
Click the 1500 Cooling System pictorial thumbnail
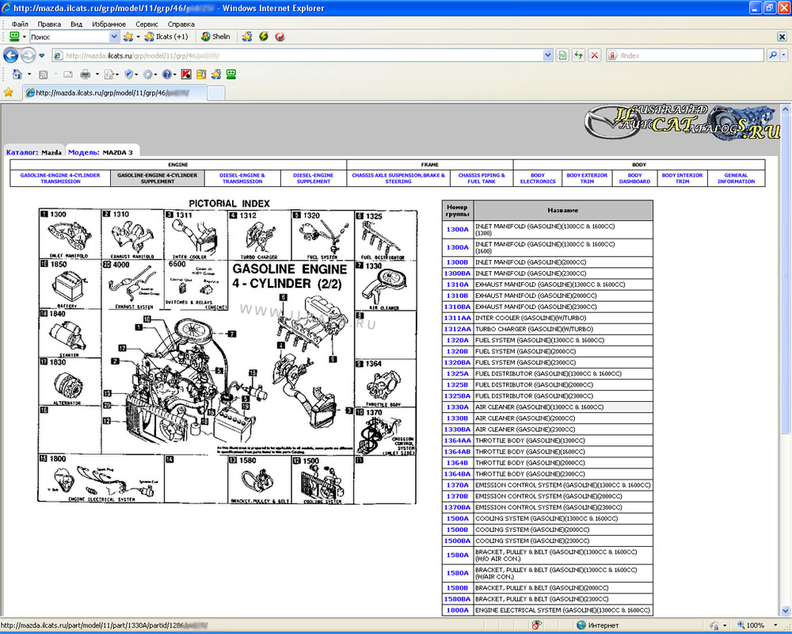[x=322, y=480]
